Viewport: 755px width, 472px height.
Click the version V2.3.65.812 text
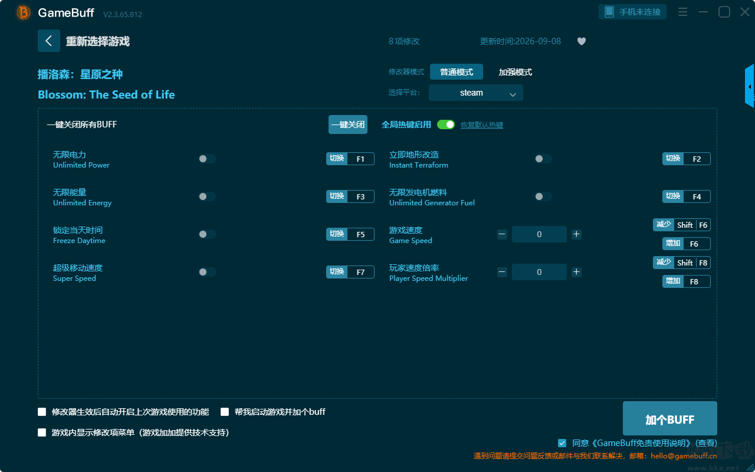[123, 14]
